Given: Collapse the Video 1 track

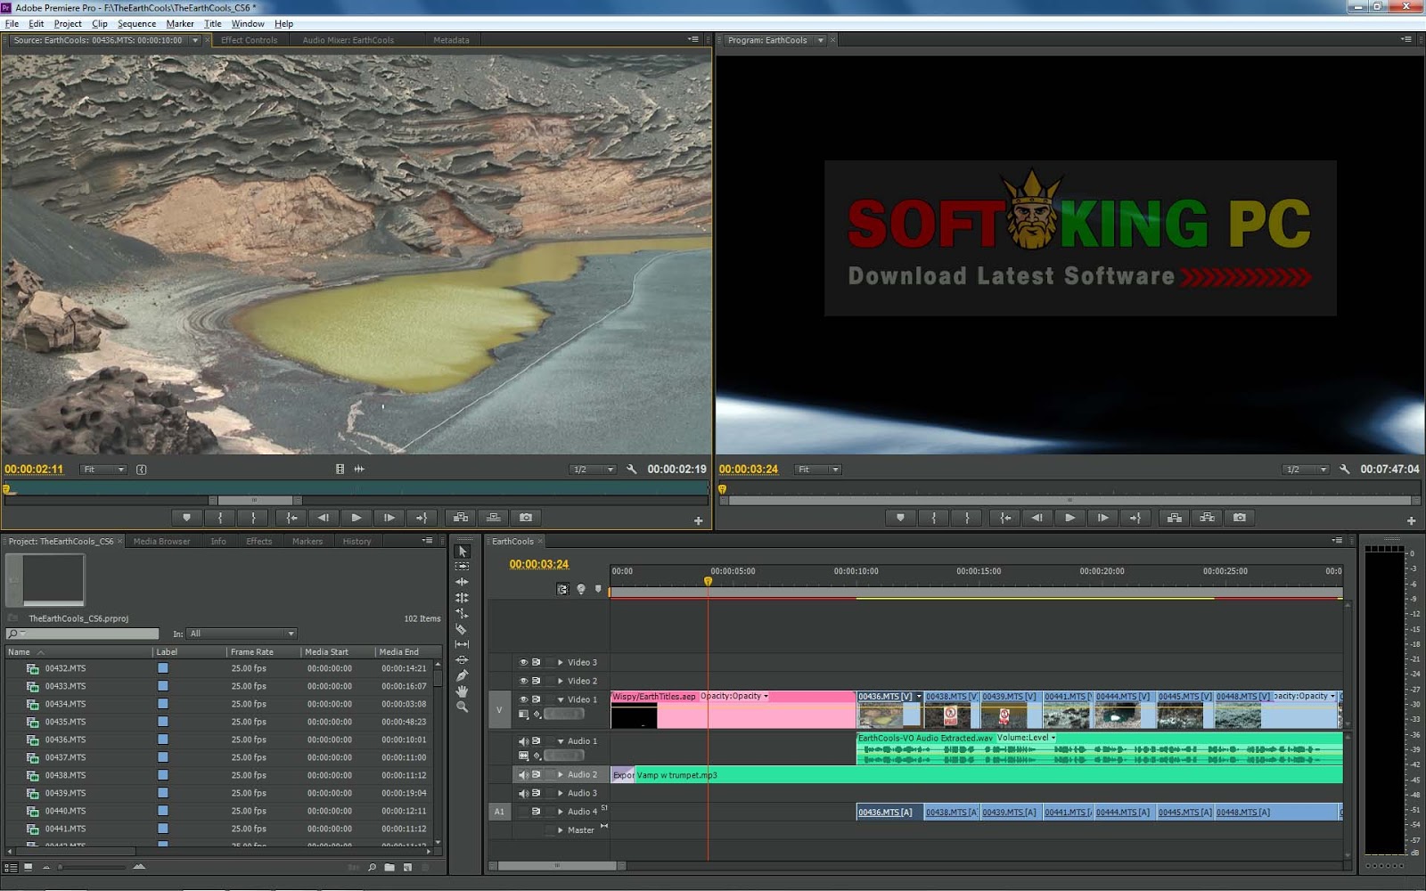Looking at the screenshot, I should (561, 699).
